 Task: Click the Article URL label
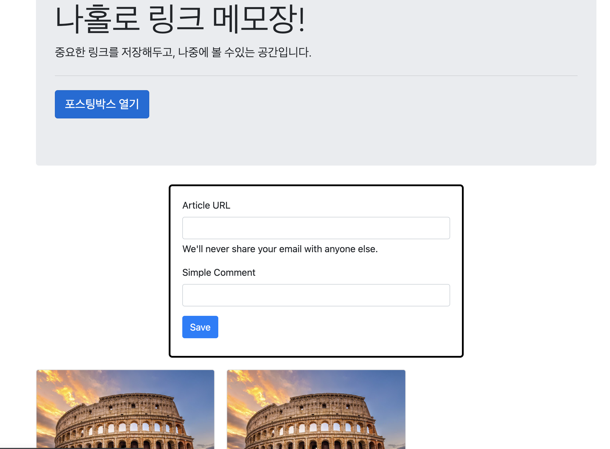(206, 205)
